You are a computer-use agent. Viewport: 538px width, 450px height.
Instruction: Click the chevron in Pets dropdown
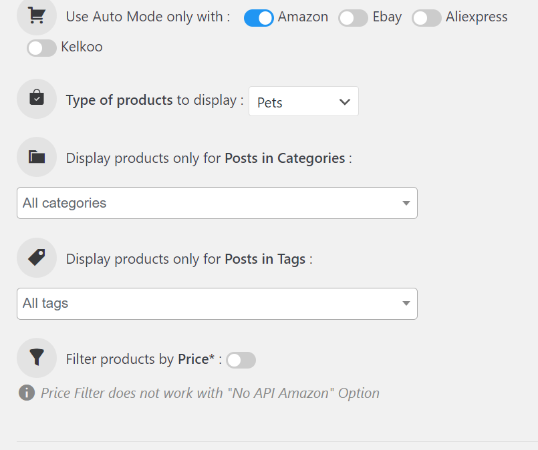point(344,101)
